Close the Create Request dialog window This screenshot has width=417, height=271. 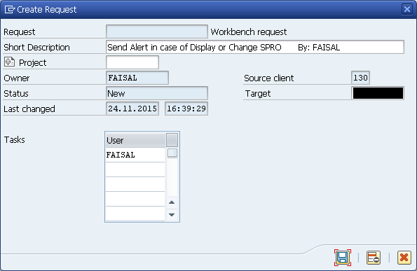(407, 9)
